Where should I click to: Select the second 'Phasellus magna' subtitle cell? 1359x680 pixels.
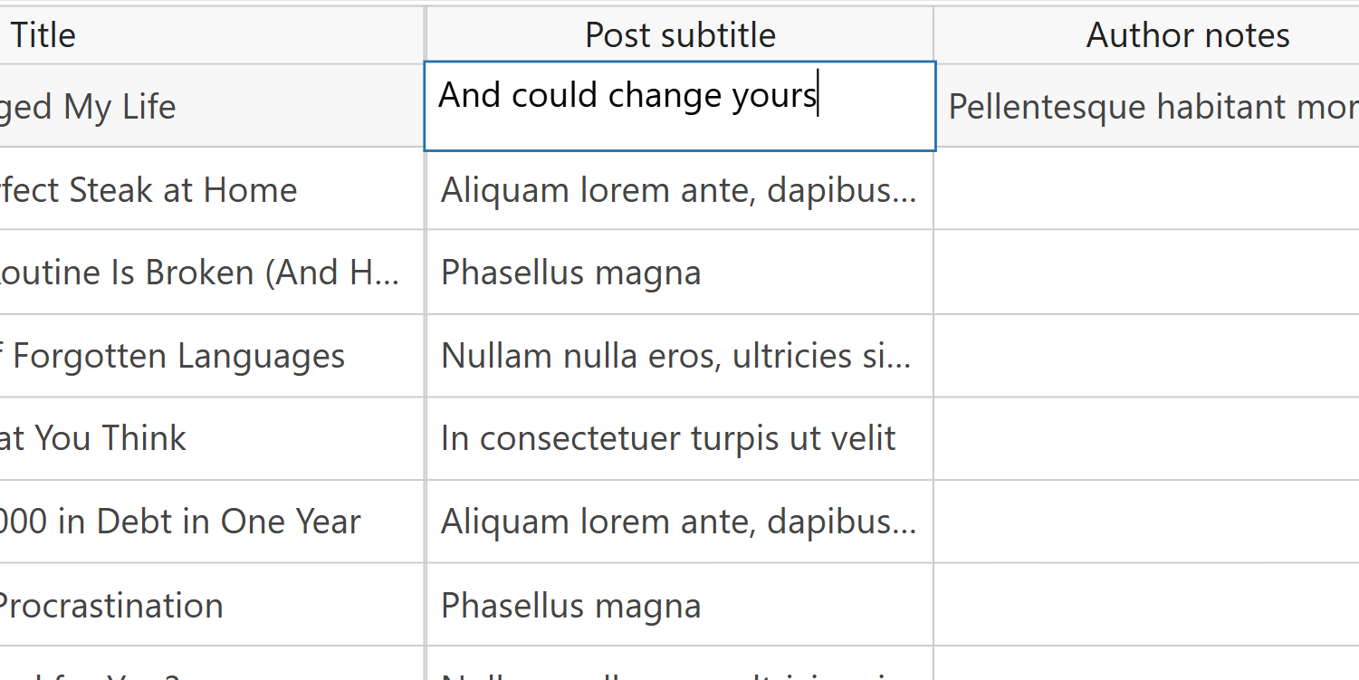click(x=680, y=605)
